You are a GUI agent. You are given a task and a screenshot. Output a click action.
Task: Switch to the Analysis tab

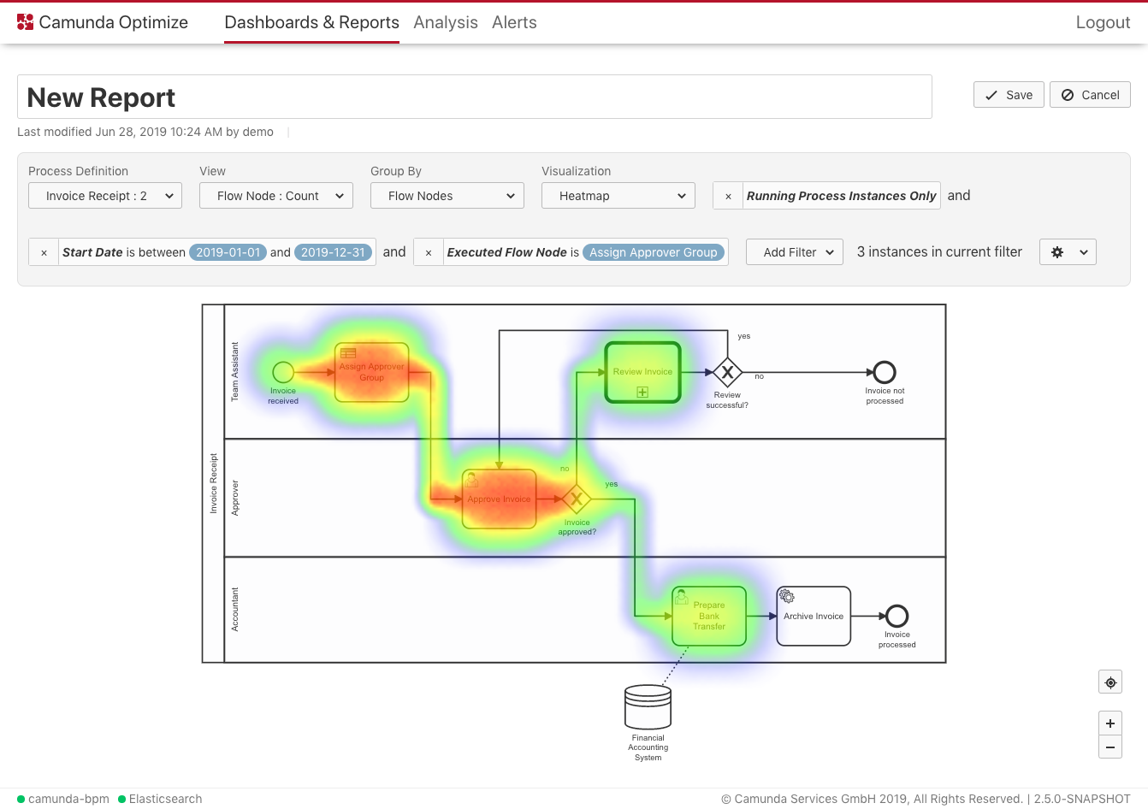(446, 23)
